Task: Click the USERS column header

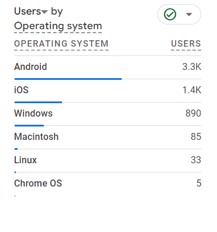Action: [186, 44]
